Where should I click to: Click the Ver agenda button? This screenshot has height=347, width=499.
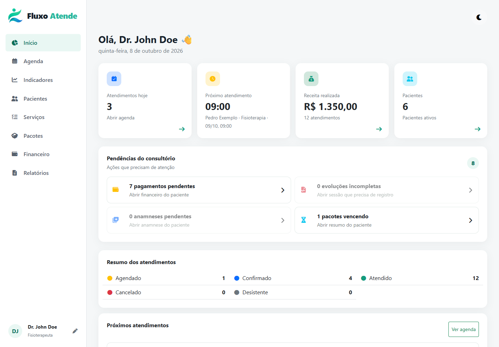pos(464,329)
